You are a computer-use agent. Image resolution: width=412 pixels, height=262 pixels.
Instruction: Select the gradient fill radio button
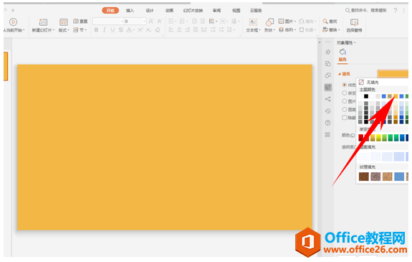pyautogui.click(x=345, y=93)
